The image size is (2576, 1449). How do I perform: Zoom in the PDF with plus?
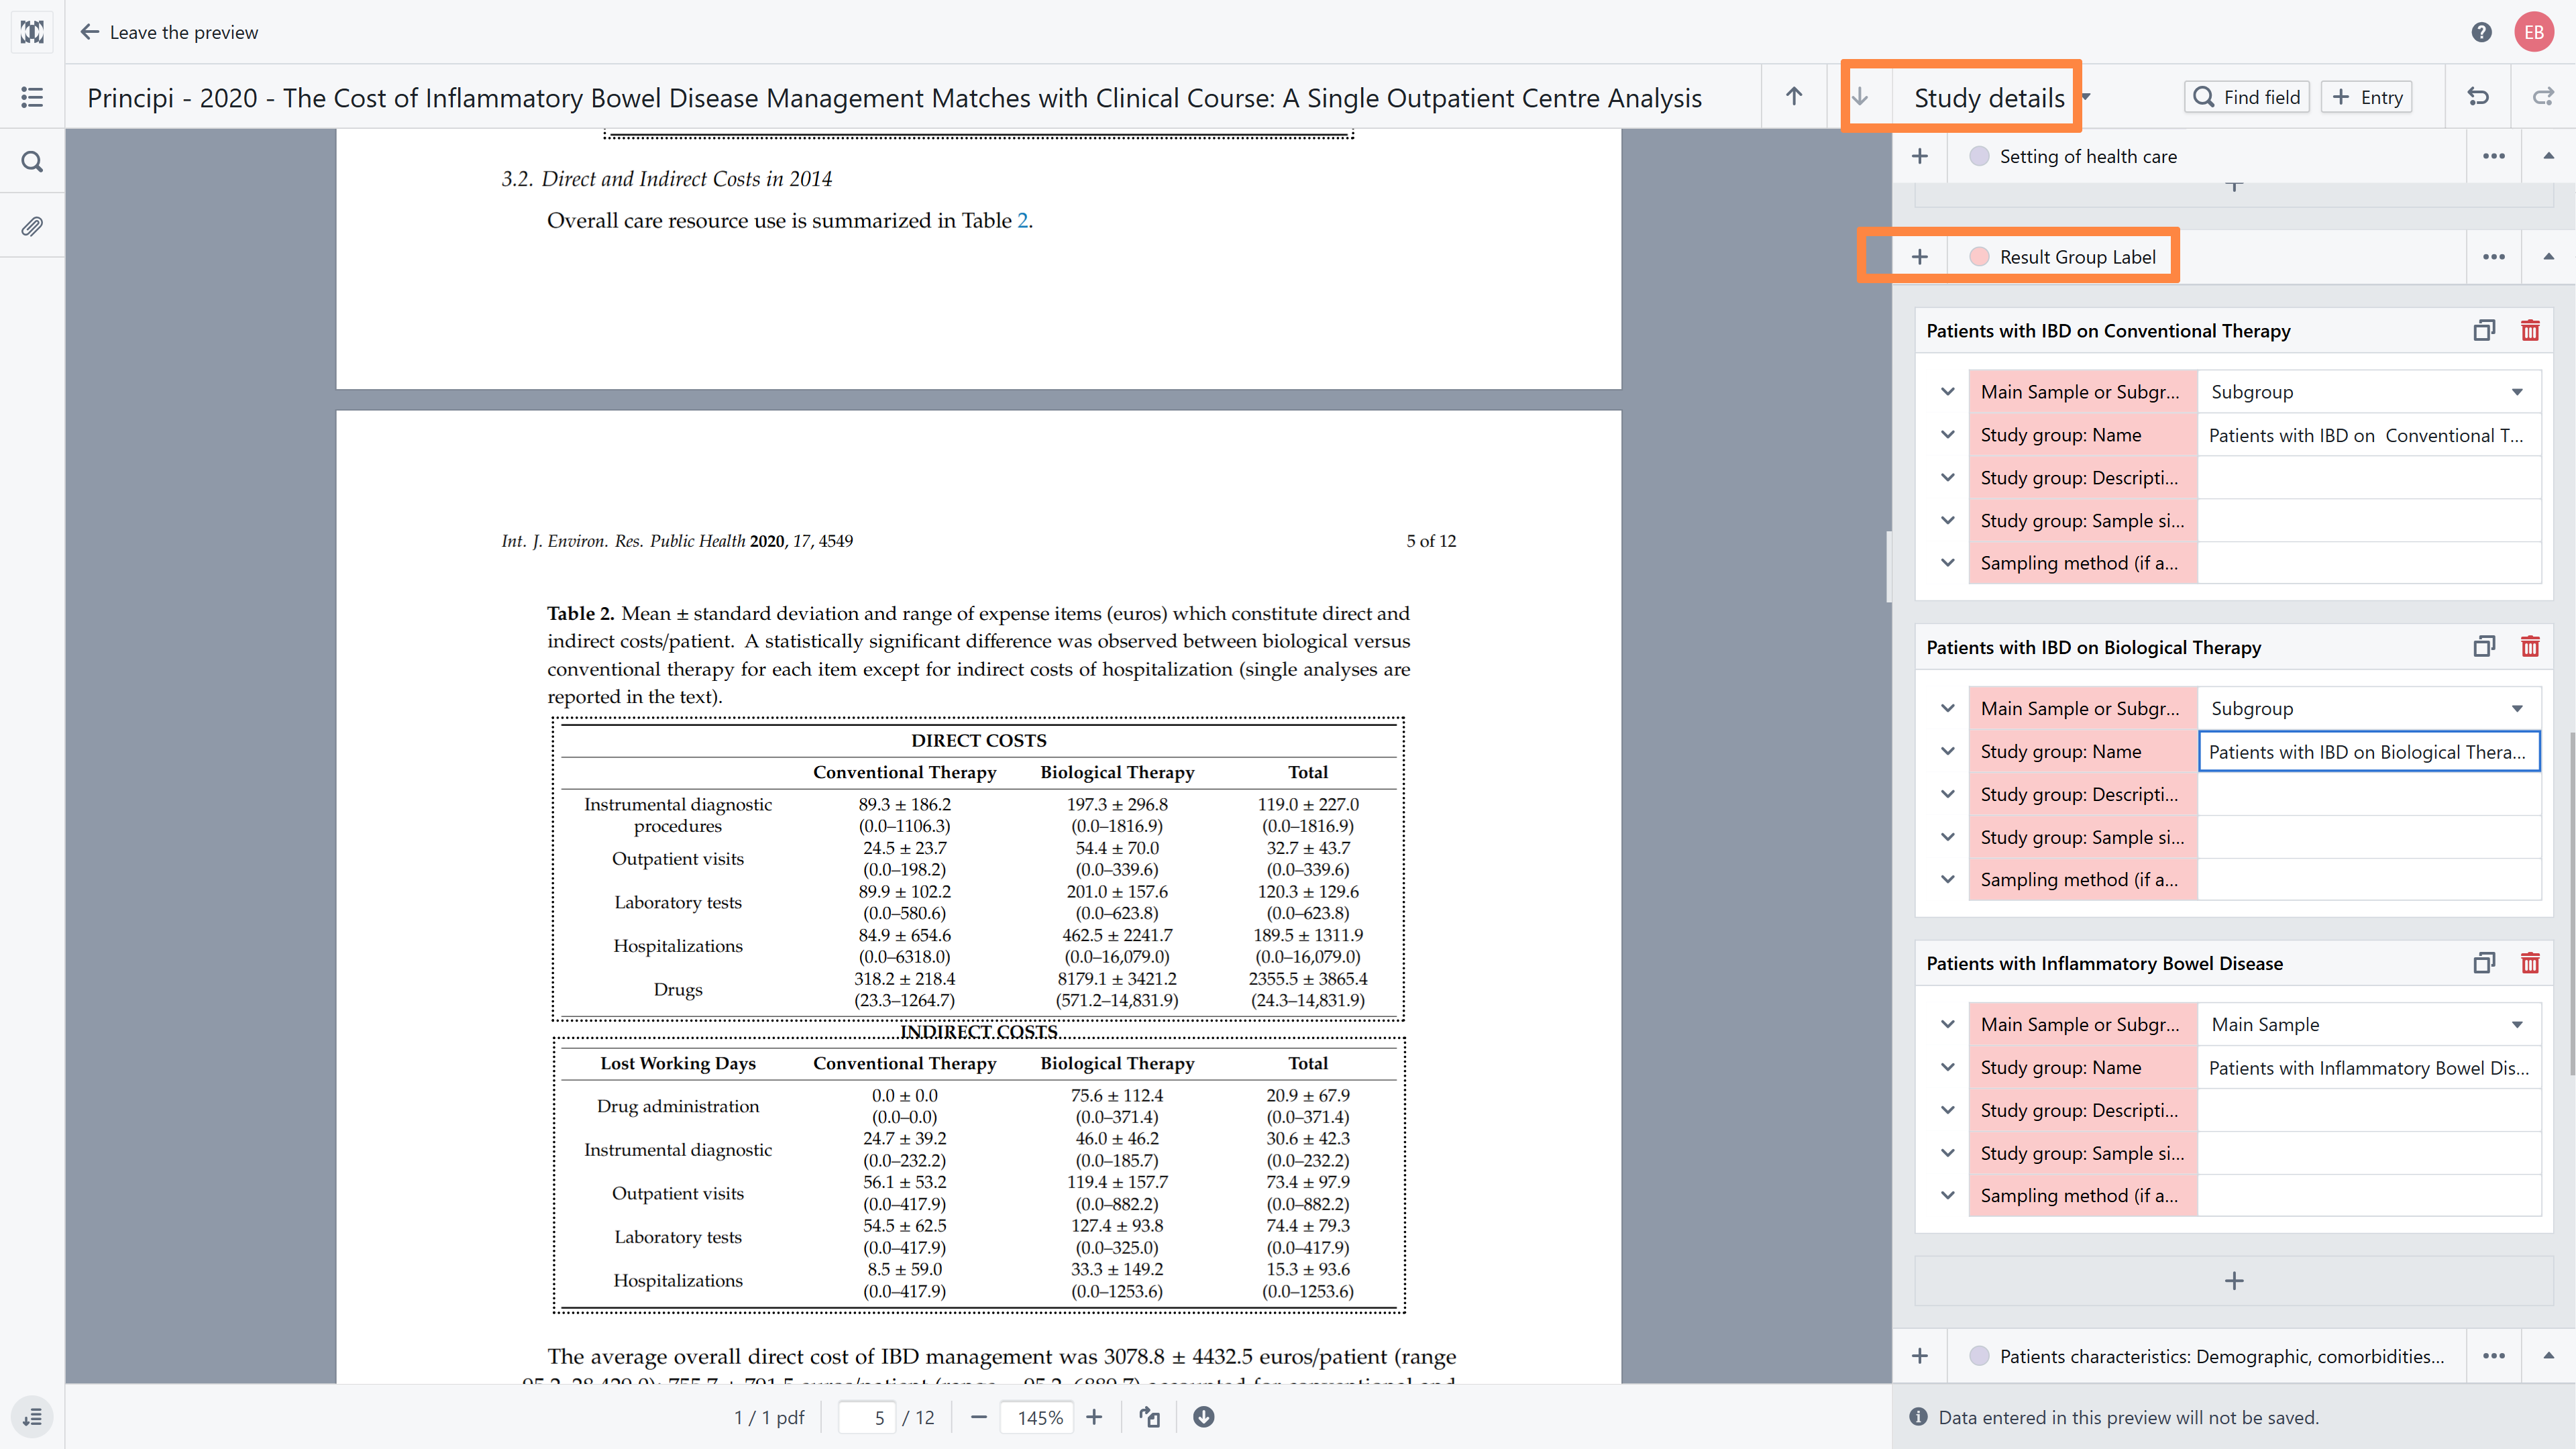click(1094, 1417)
